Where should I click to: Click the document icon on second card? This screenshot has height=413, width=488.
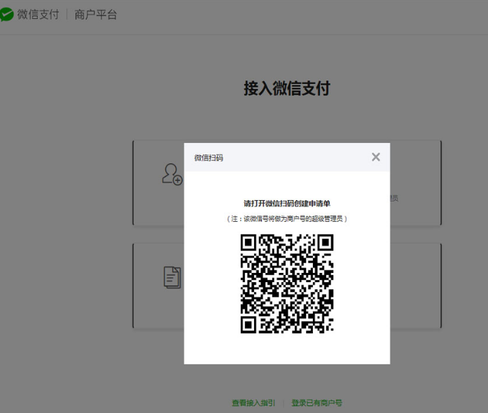click(x=172, y=277)
